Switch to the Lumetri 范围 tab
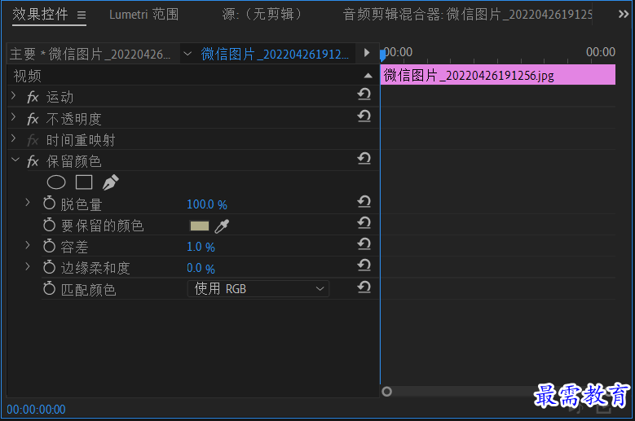Viewport: 635px width, 421px height. click(x=143, y=15)
